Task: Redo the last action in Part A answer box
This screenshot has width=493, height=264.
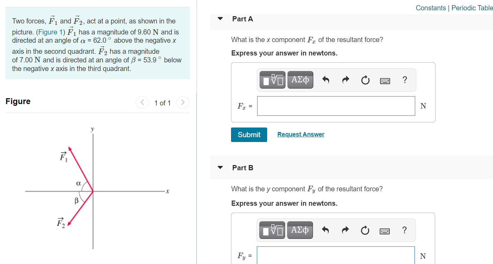Action: coord(345,80)
